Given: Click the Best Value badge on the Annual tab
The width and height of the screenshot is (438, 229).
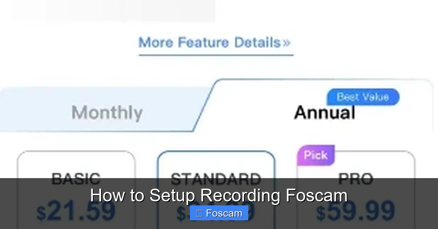Looking at the screenshot, I should (362, 97).
